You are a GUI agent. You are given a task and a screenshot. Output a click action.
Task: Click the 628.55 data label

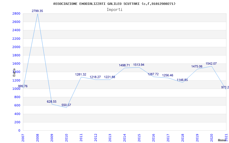52,102
